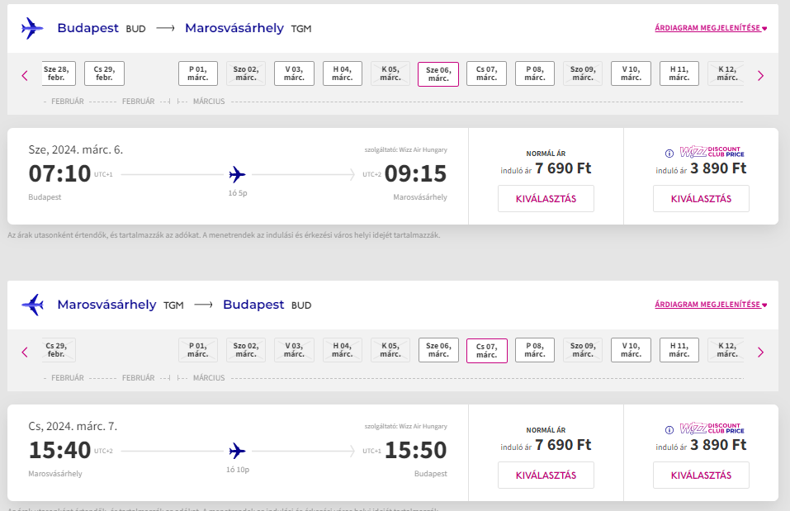Show earlier return dates with left arrow
Viewport: 790px width, 511px height.
(25, 352)
